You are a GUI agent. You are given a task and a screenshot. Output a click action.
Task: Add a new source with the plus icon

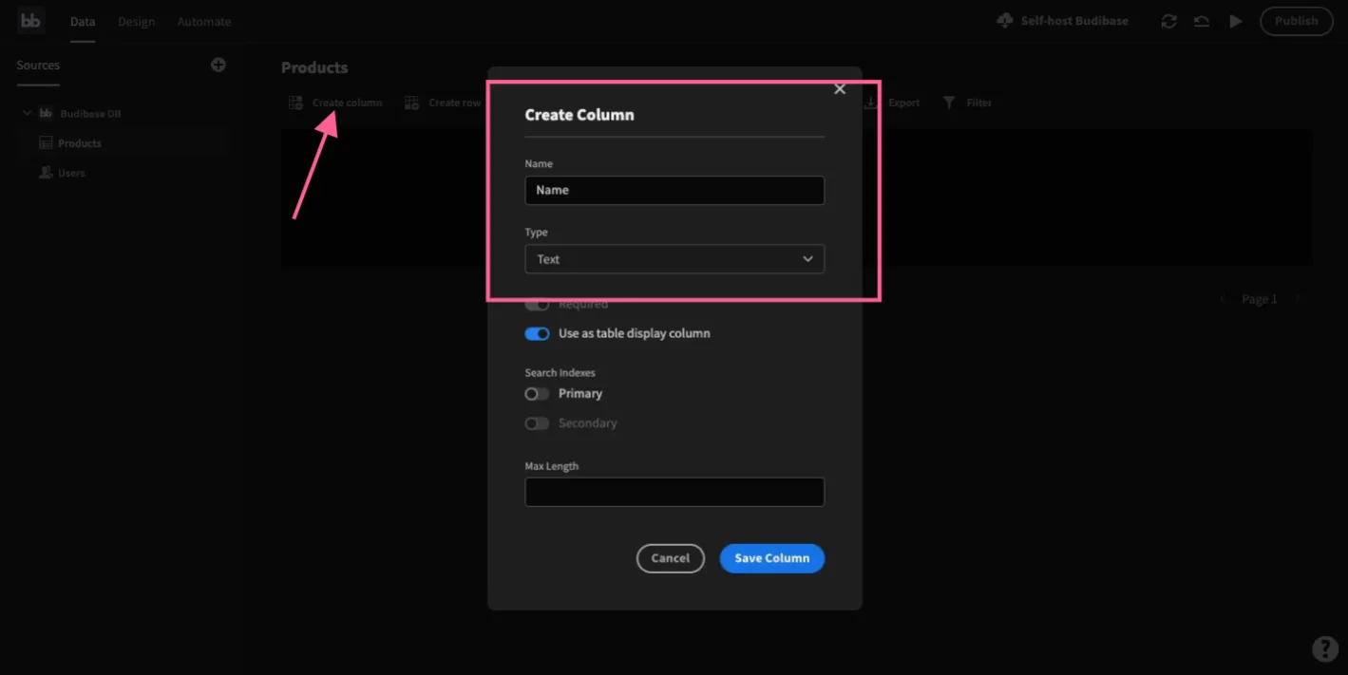pos(218,65)
